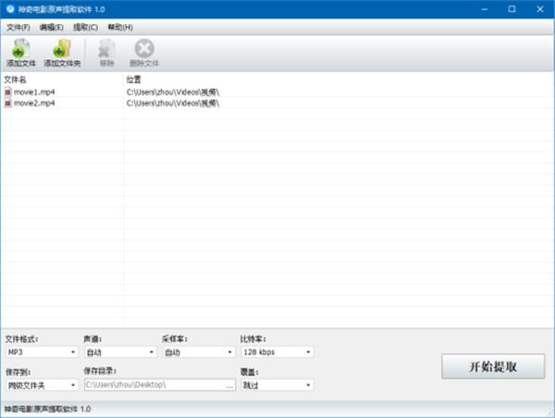Click the 添加文件 add file icon
The width and height of the screenshot is (555, 418).
point(21,49)
